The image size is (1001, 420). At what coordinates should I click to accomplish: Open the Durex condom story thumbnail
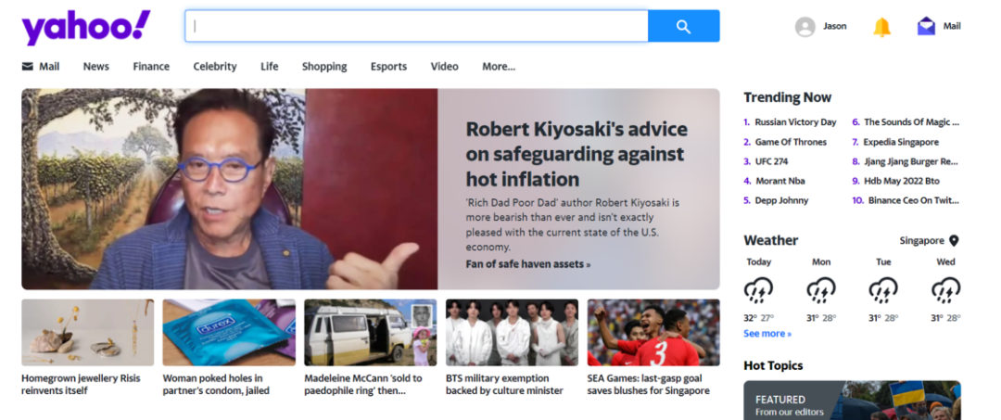(x=229, y=333)
